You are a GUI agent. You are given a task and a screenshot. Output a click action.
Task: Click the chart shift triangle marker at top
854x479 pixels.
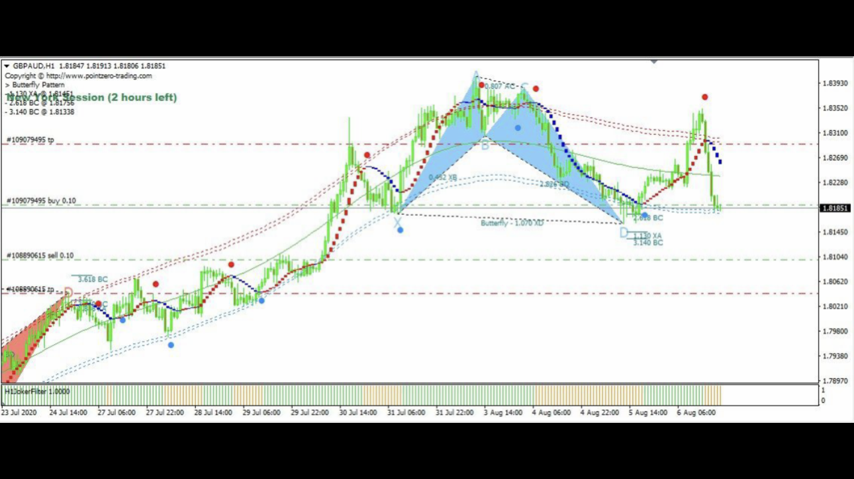pyautogui.click(x=654, y=62)
